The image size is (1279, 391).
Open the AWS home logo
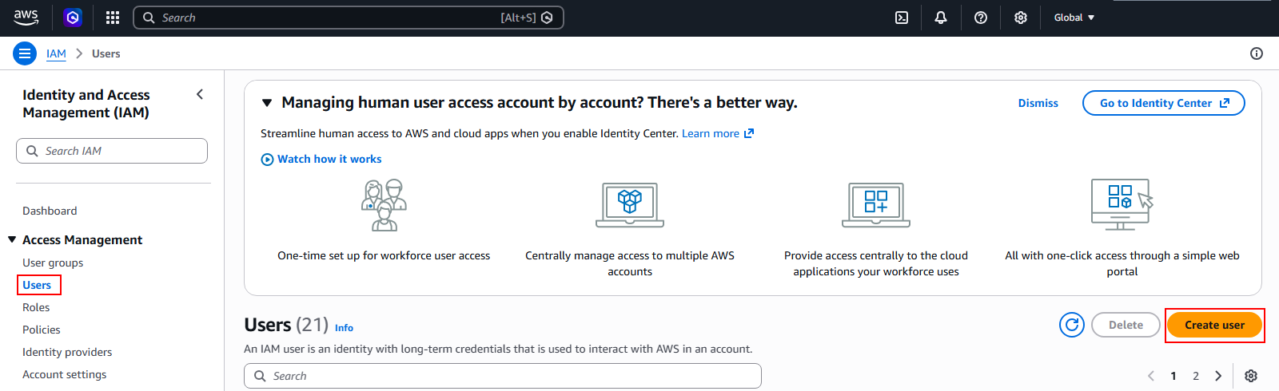26,17
